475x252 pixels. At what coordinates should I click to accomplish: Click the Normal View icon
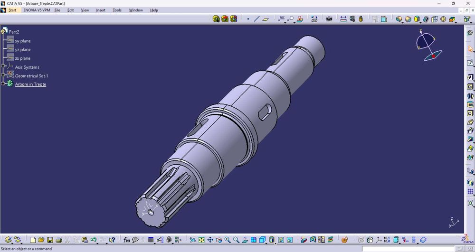tap(245, 240)
